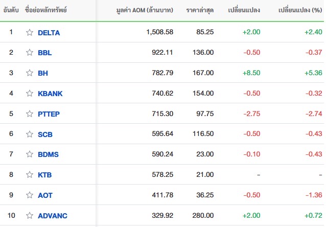
Task: Toggle the favorite star for BH
Action: (30, 73)
